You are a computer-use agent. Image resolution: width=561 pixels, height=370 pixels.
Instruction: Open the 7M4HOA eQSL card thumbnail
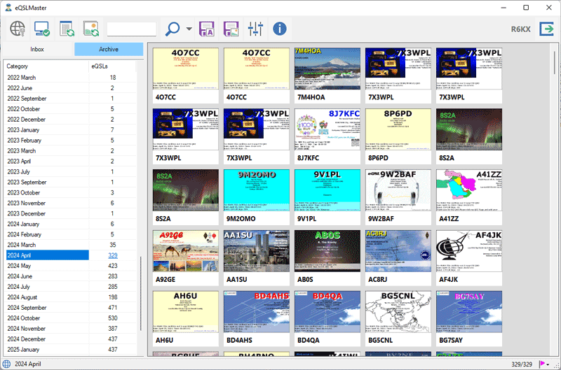point(327,73)
